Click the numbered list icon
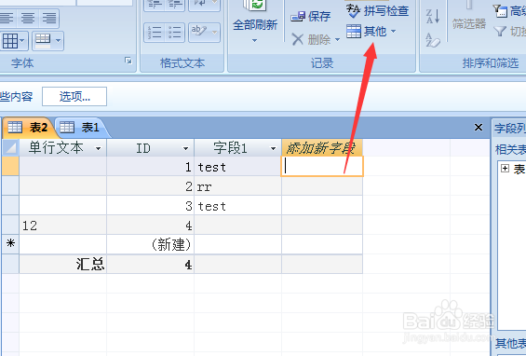This screenshot has width=526, height=356. point(155,33)
